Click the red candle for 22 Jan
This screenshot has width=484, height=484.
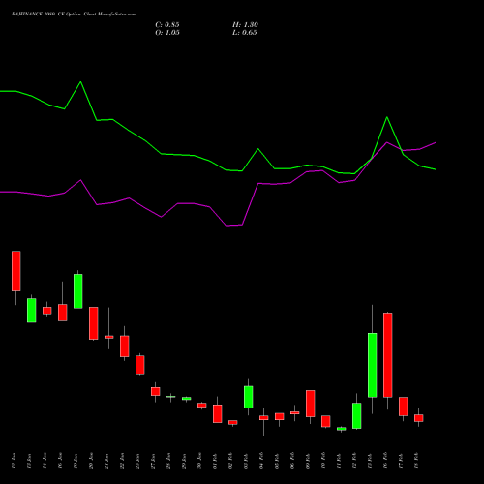[125, 347]
